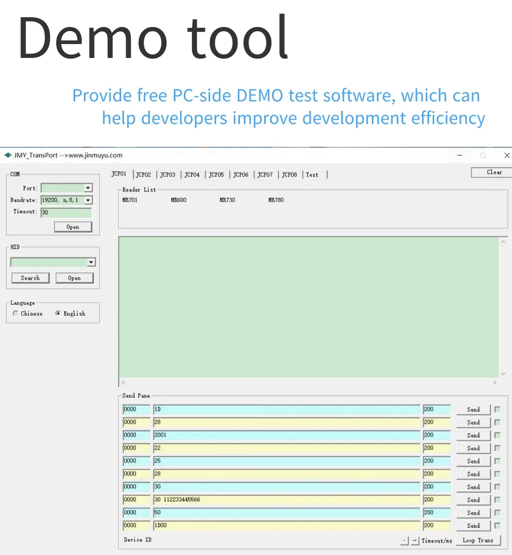Click the command field containing 30 112233445566
Image resolution: width=512 pixels, height=555 pixels.
point(287,500)
